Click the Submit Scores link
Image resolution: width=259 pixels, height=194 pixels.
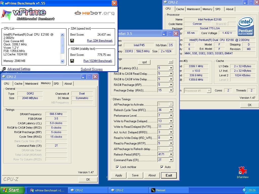click(92, 69)
